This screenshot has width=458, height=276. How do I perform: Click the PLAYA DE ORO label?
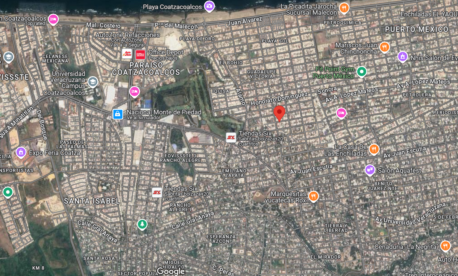point(197,39)
